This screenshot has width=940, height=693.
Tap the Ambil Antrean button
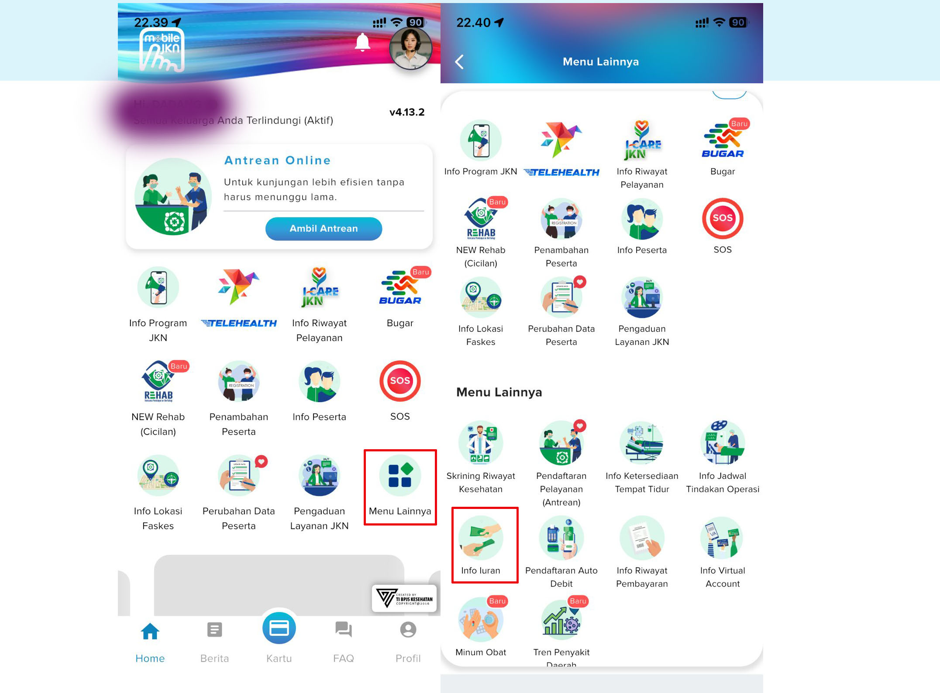tap(324, 229)
